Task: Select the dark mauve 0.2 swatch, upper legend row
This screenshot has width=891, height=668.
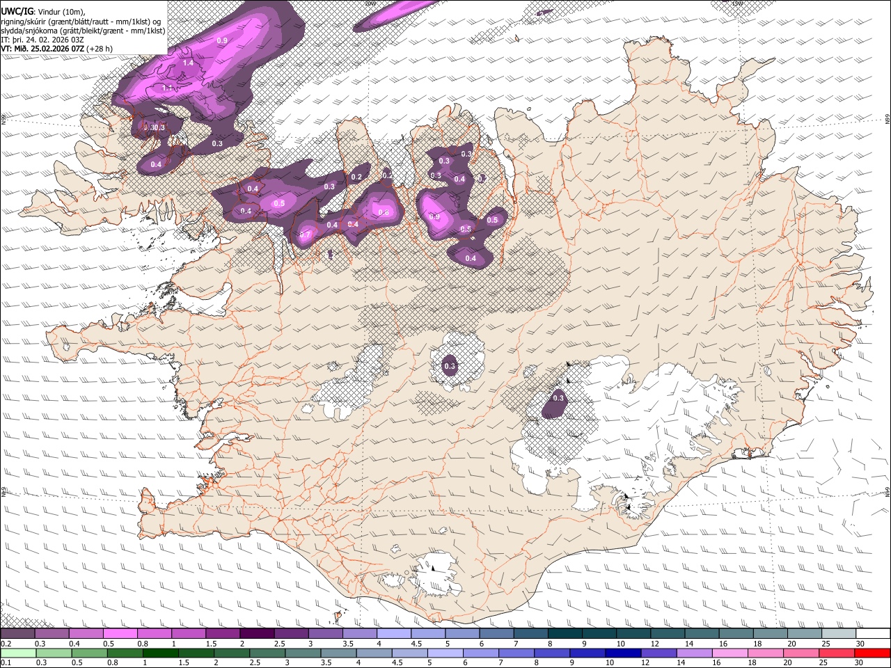Action: click(17, 634)
